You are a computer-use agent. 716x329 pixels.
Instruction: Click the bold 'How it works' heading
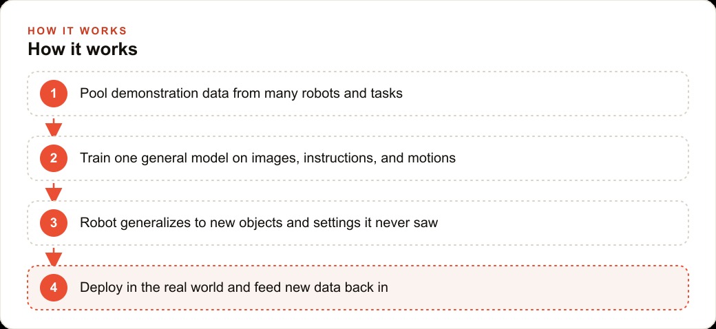click(x=83, y=50)
